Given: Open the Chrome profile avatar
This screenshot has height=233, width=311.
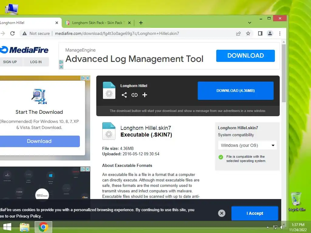Looking at the screenshot, I should [x=270, y=33].
